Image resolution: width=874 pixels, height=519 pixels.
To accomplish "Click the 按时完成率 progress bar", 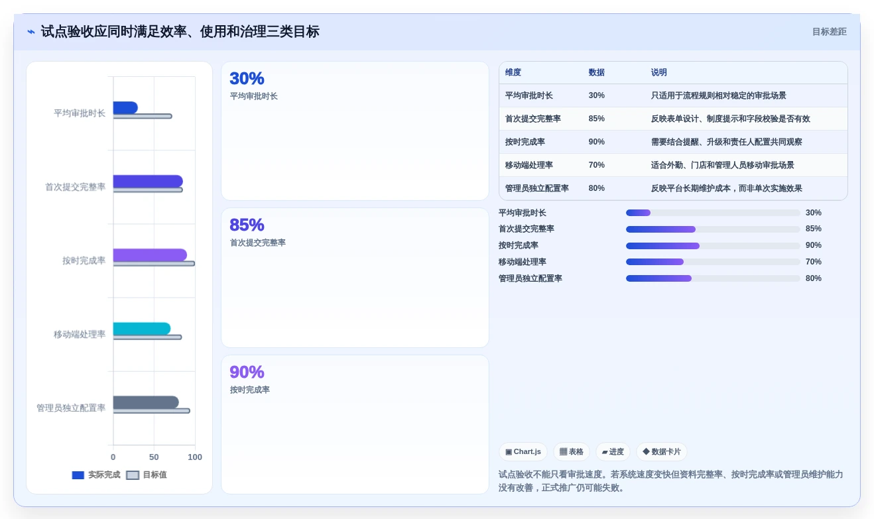I will coord(713,246).
